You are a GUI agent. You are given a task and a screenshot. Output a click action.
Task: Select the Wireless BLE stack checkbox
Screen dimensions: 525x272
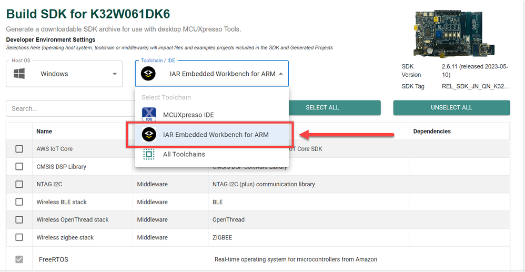(19, 202)
